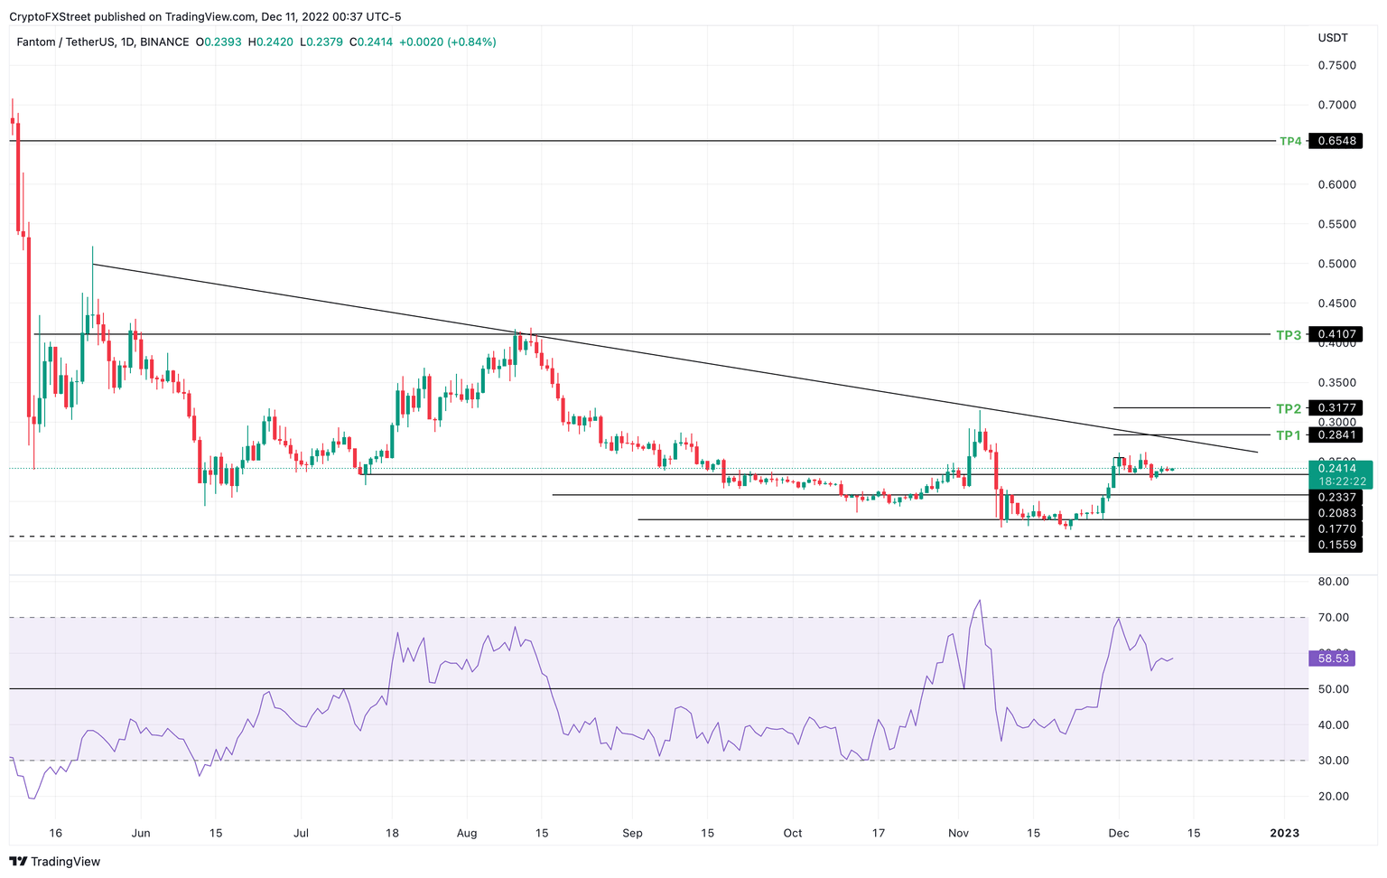Click the current price label 0.2414
This screenshot has width=1387, height=878.
[x=1339, y=469]
